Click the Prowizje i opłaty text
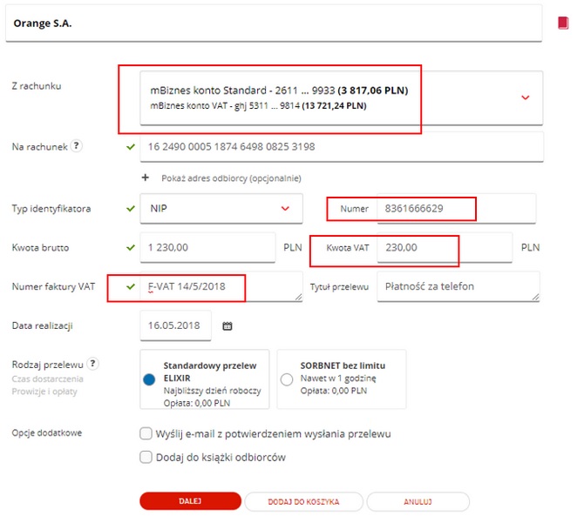The height and width of the screenshot is (516, 584). tap(44, 392)
